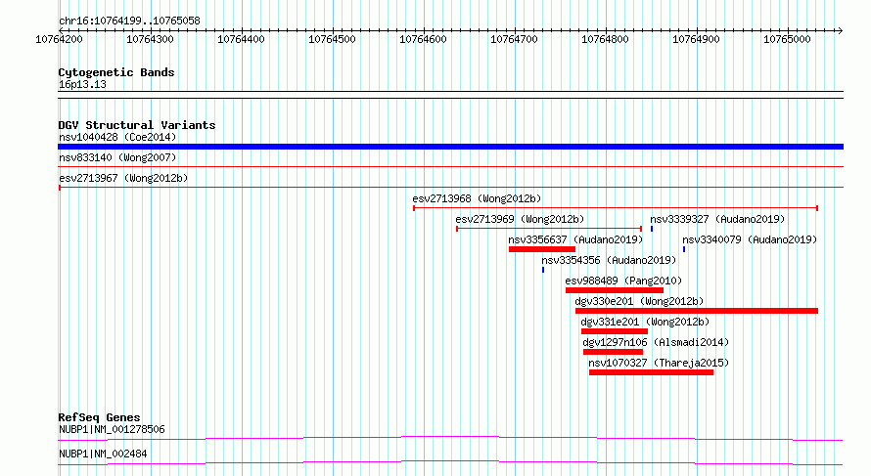
Task: Click the esv2713967 (Wong2012b) label
Action: click(123, 178)
